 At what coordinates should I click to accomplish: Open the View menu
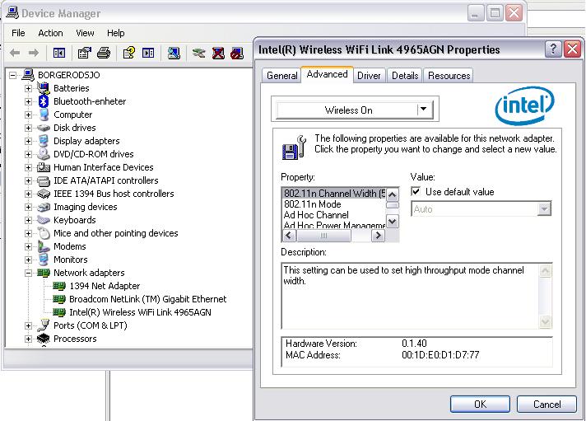click(86, 33)
